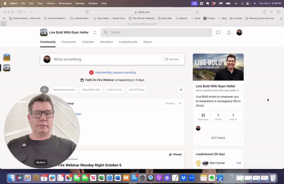Image resolution: width=284 pixels, height=184 pixels.
Task: Open the notifications bell
Action: click(x=229, y=32)
